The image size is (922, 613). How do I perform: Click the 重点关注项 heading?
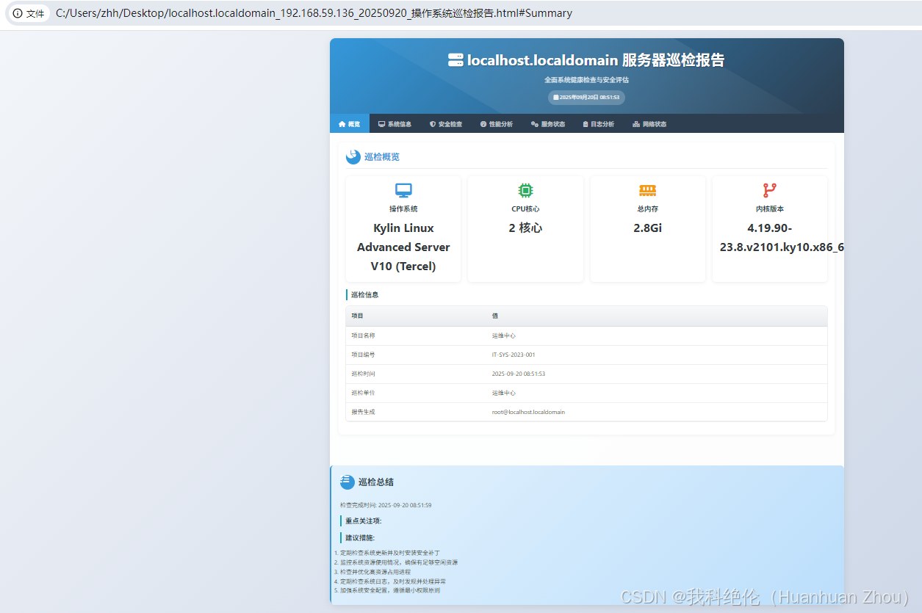364,520
